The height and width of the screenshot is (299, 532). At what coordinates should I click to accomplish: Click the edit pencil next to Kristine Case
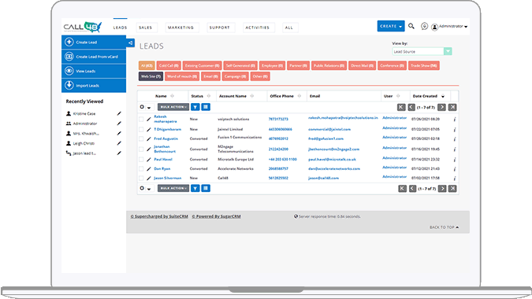[x=119, y=114]
